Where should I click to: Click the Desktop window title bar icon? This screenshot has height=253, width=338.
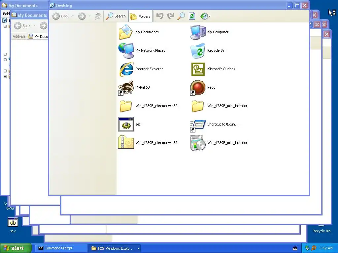52,5
